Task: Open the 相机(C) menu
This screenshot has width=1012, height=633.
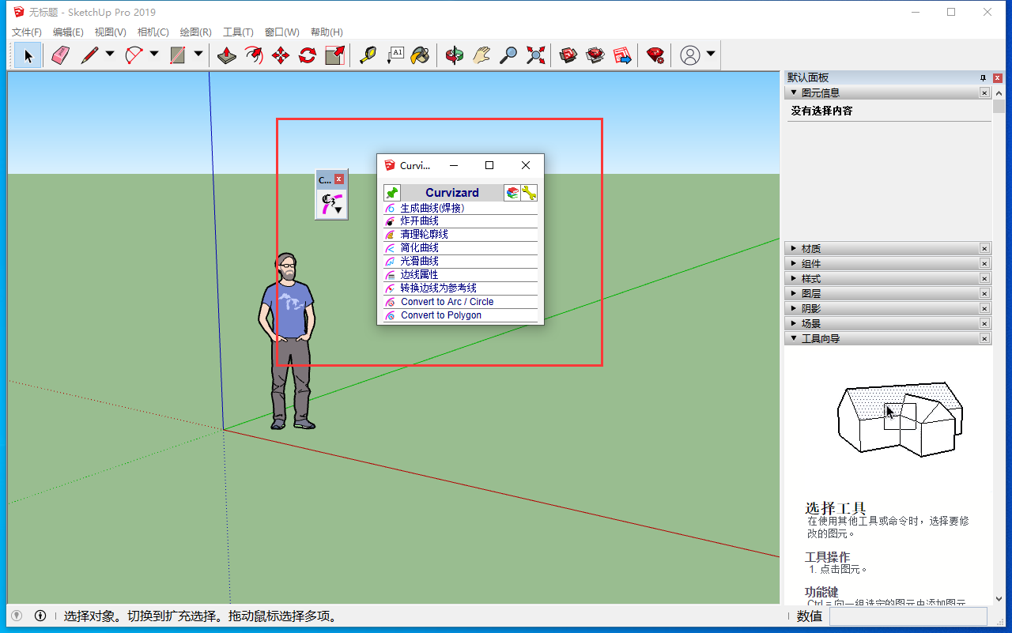Action: tap(153, 32)
